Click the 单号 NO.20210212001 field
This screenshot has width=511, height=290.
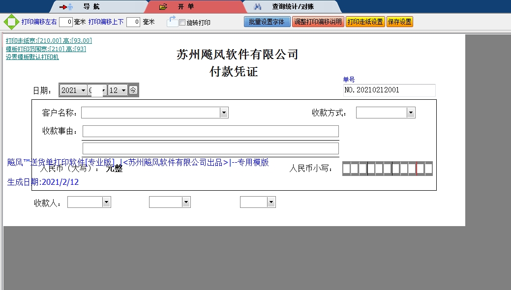click(x=389, y=90)
